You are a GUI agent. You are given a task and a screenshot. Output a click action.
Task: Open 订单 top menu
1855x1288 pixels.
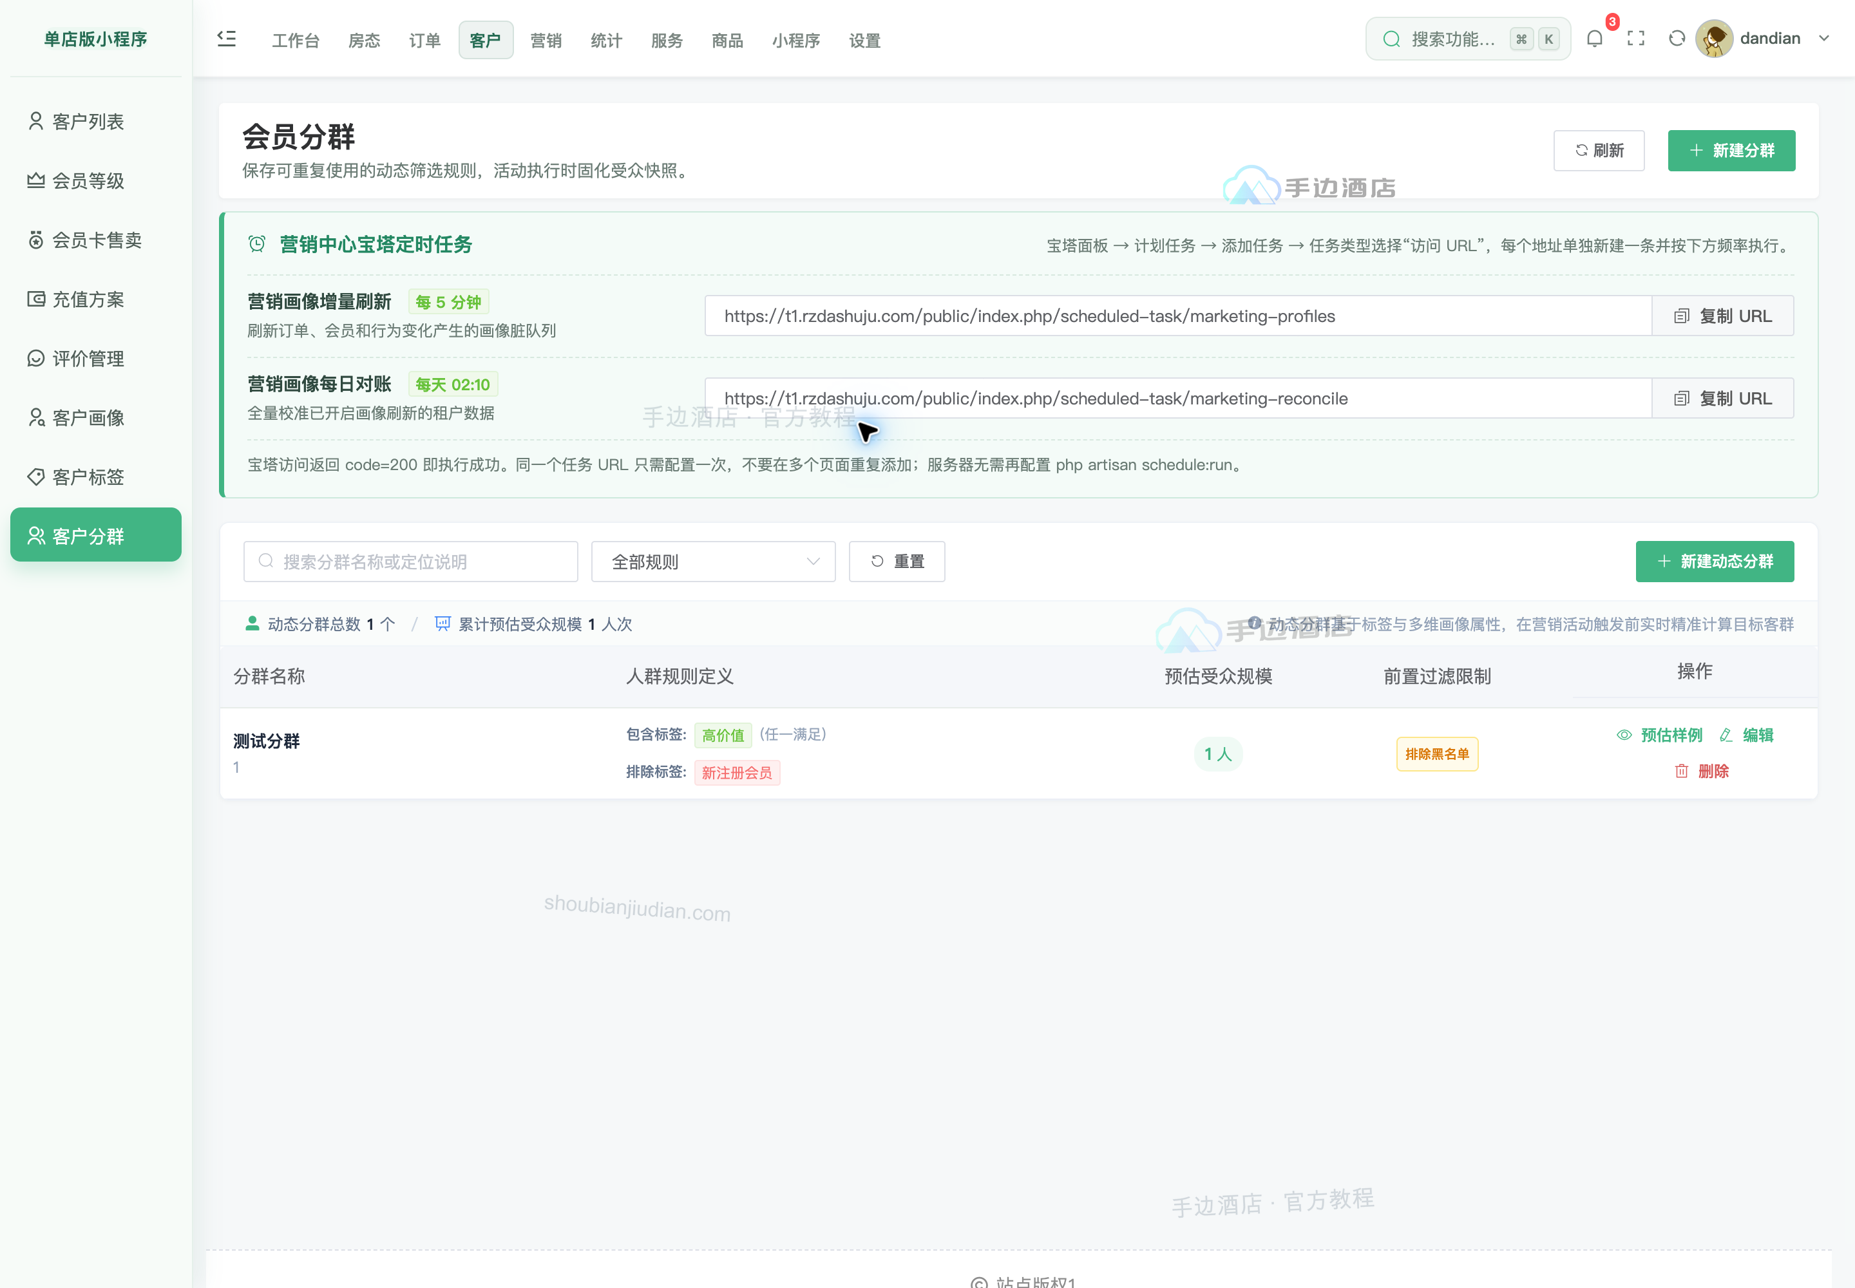click(x=424, y=41)
